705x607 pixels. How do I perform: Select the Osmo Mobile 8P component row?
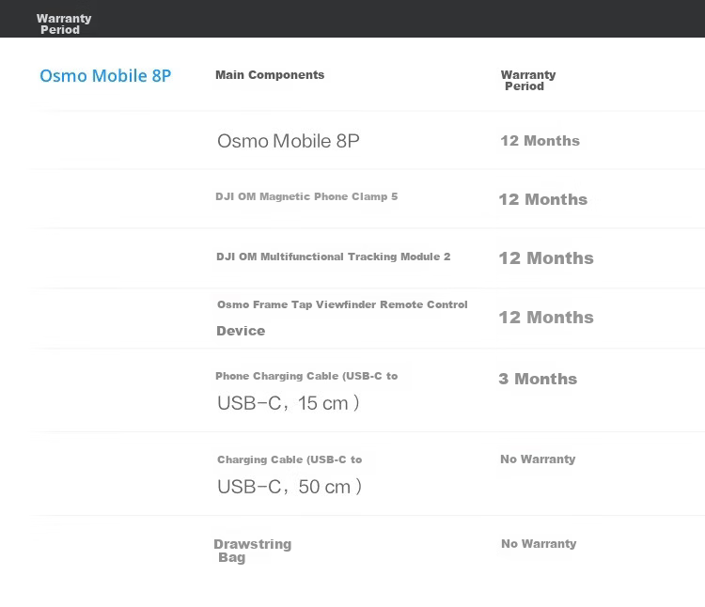click(x=289, y=141)
